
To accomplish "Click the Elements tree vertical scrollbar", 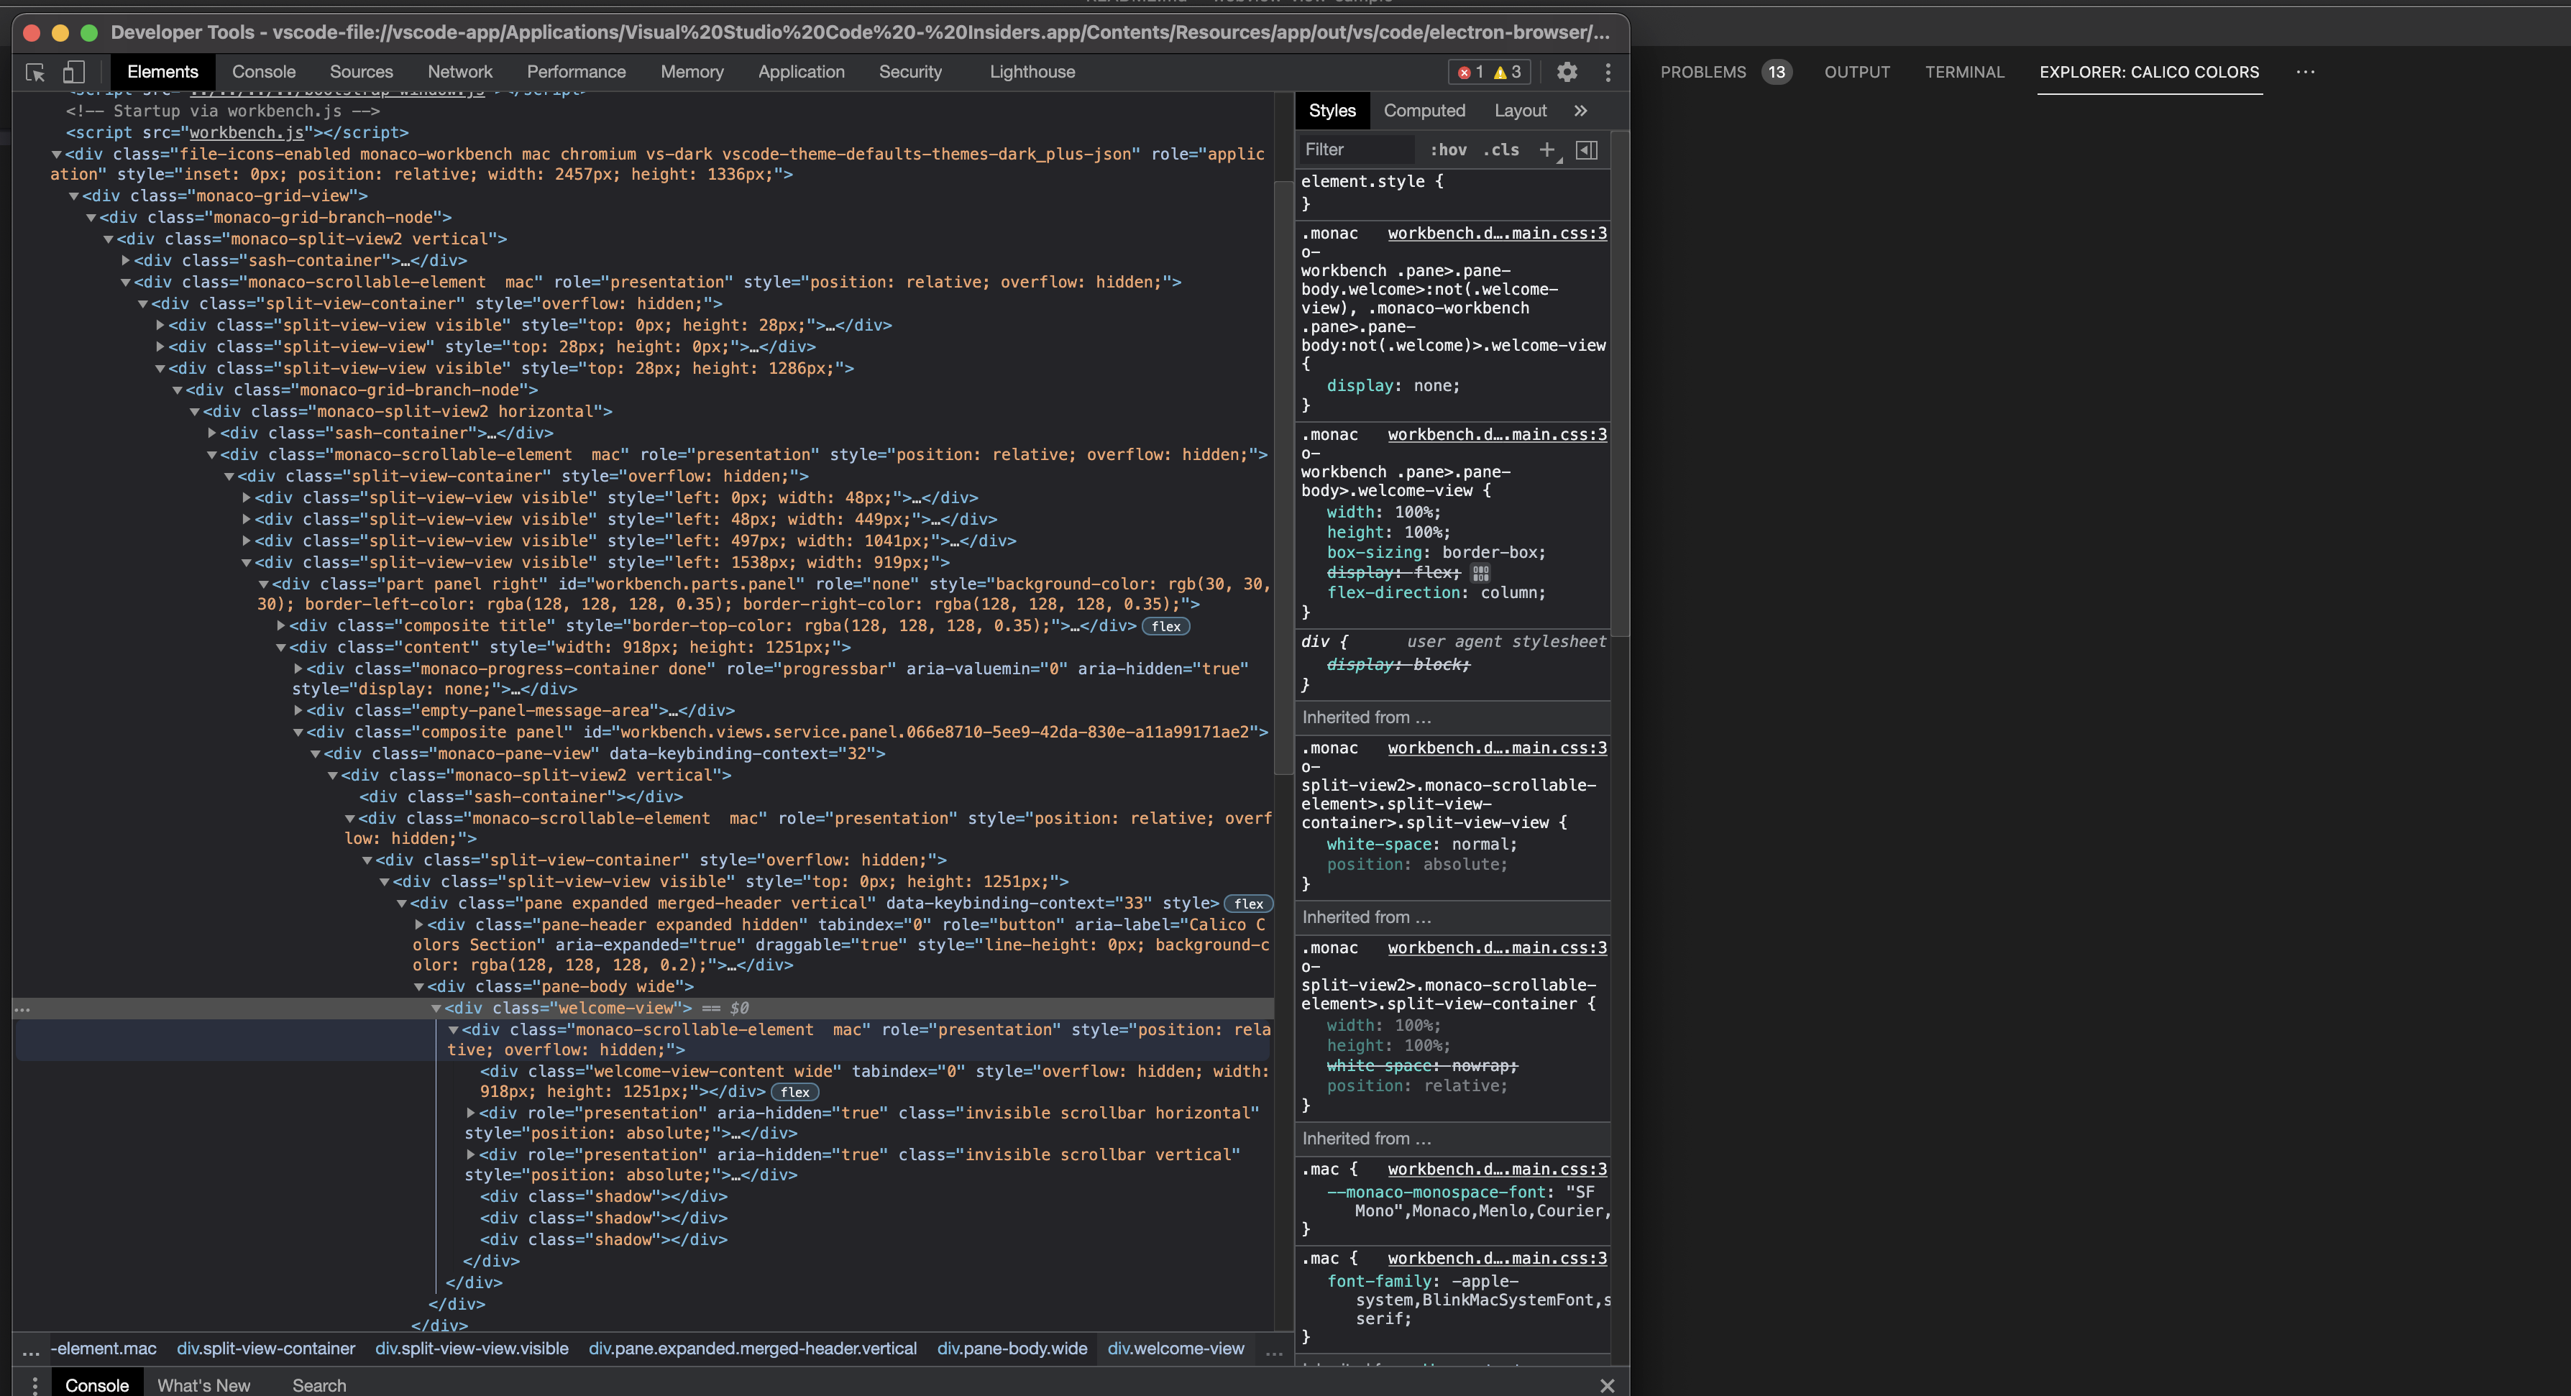I will (x=1283, y=478).
